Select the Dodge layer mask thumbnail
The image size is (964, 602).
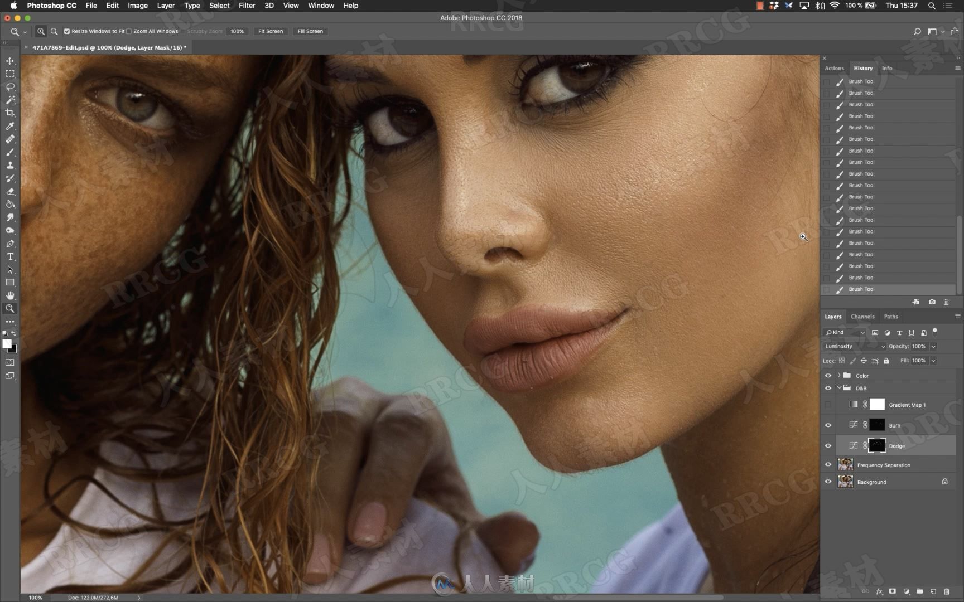pos(877,445)
